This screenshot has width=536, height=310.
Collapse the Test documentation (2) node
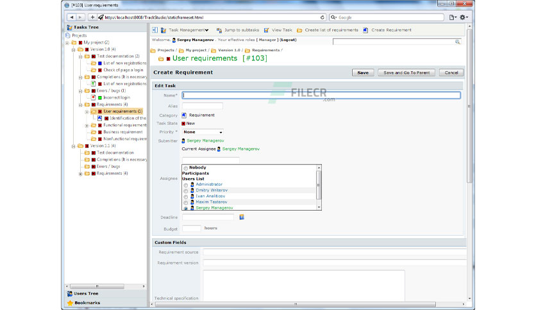(x=80, y=56)
